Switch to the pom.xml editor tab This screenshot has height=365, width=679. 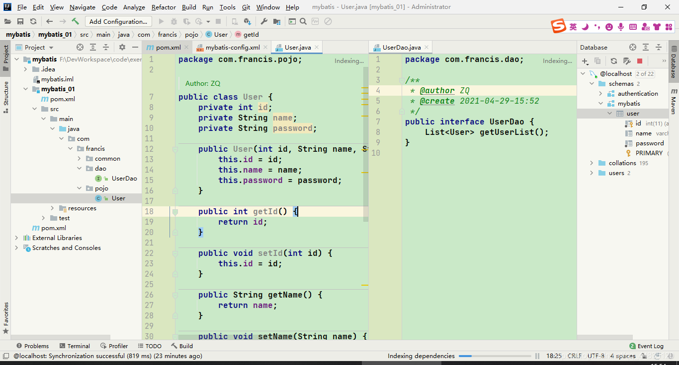tap(168, 48)
